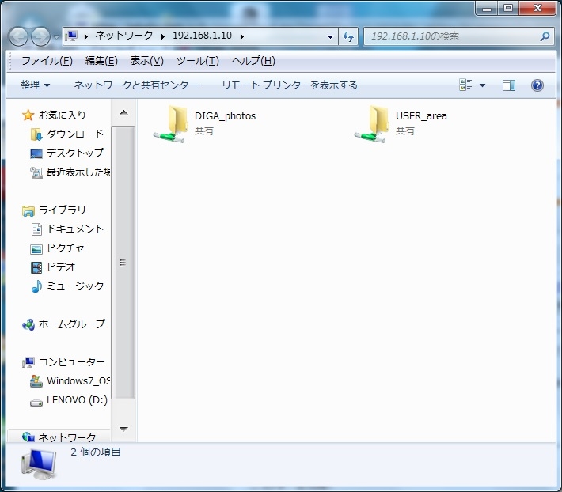The image size is (562, 492).
Task: Open the 編集(E) menu
Action: coord(101,61)
